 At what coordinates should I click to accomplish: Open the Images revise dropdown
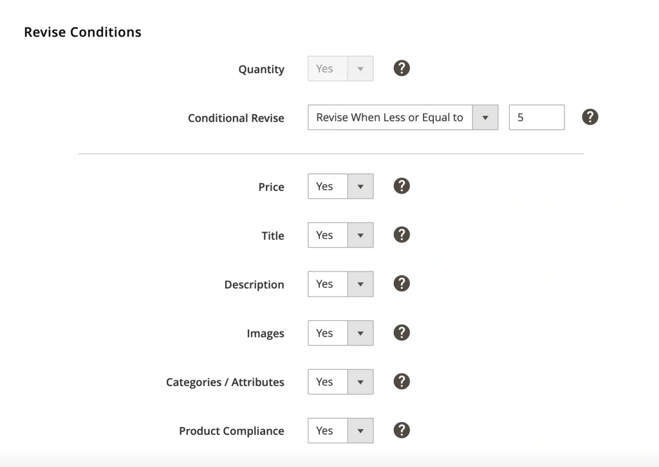tap(361, 333)
